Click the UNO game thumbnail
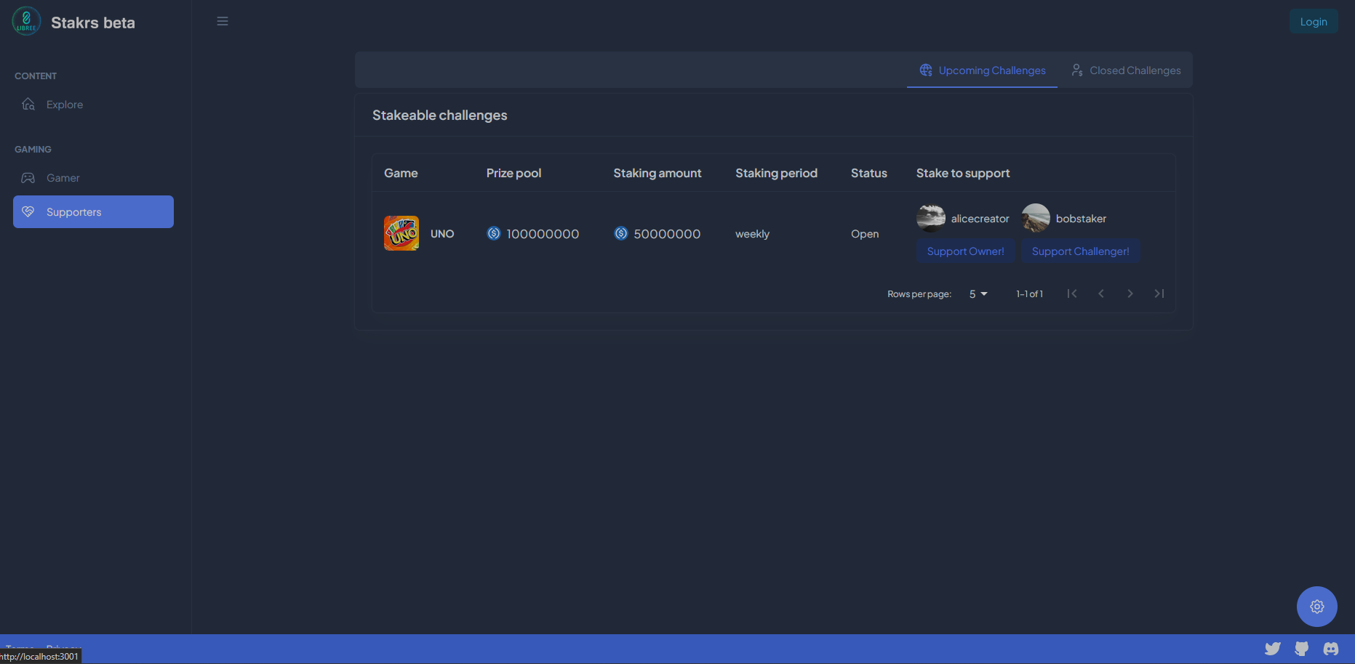The image size is (1355, 664). click(401, 233)
